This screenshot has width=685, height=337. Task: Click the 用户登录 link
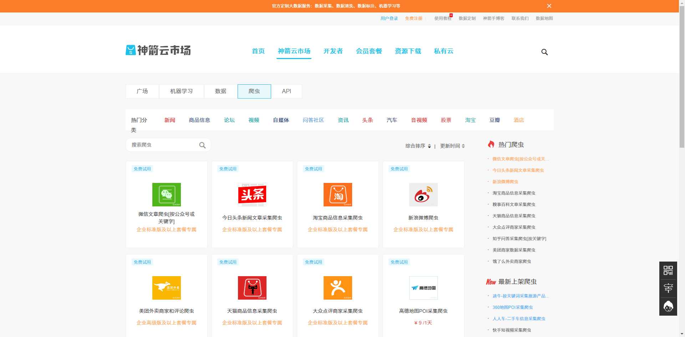tap(389, 19)
